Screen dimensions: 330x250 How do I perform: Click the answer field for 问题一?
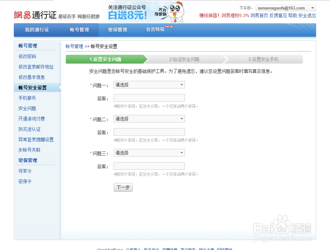pos(149,98)
